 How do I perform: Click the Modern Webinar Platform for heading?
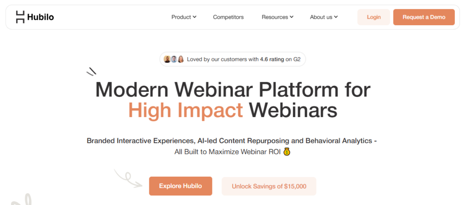coord(233,89)
